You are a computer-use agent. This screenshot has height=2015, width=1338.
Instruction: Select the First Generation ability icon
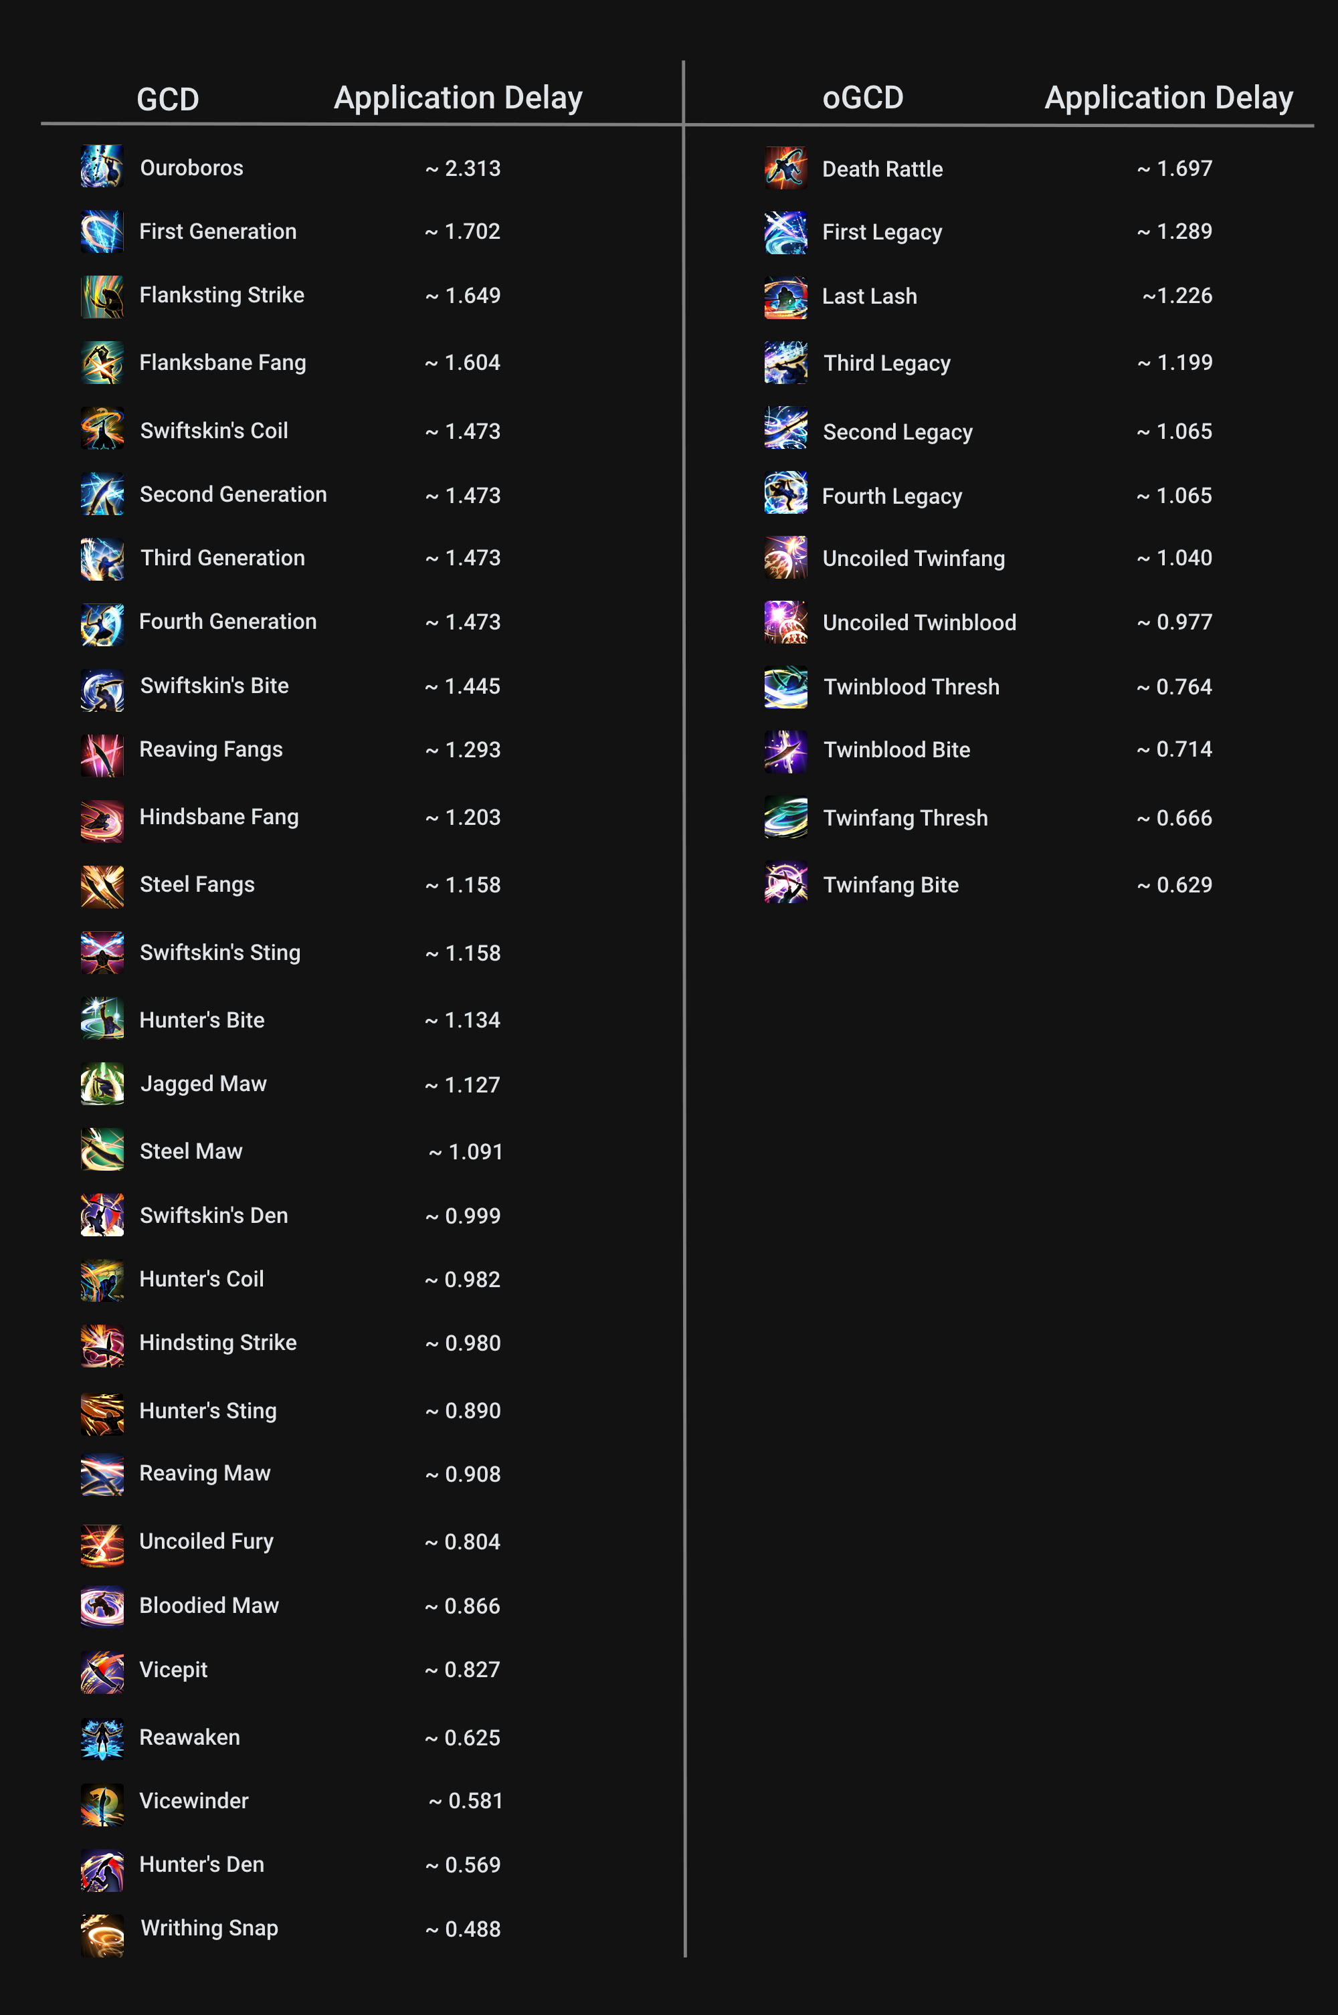click(x=102, y=231)
